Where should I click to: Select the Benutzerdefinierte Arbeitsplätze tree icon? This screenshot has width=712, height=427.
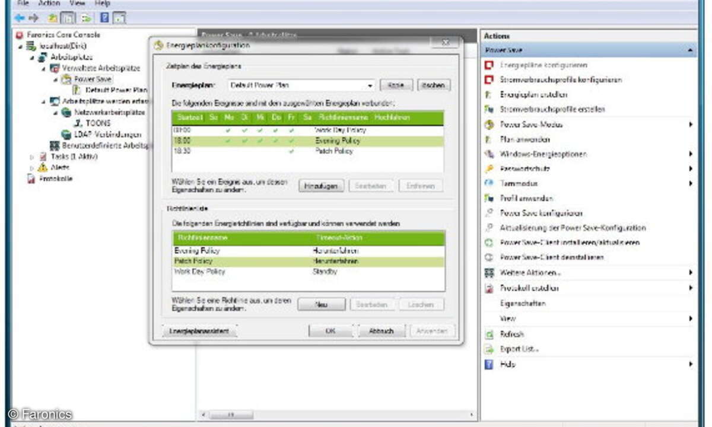point(55,145)
